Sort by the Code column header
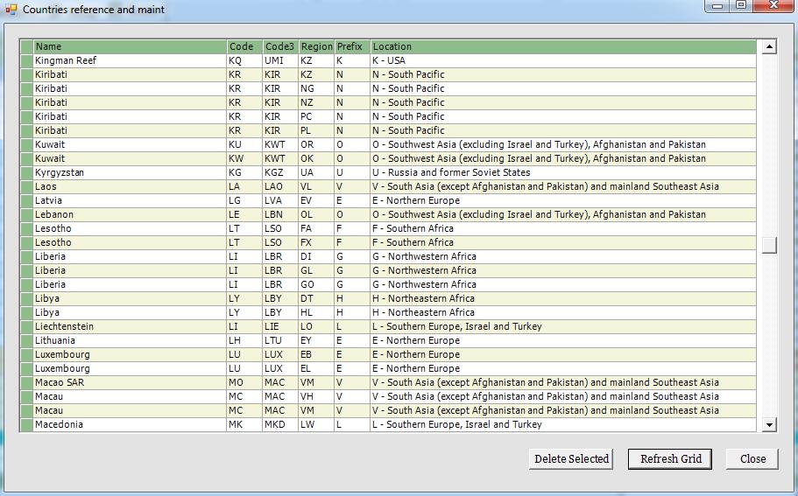This screenshot has width=798, height=496. point(244,46)
